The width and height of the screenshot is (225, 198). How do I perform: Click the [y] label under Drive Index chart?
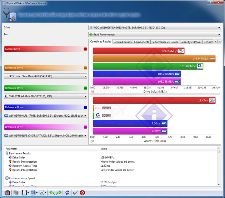click(92, 91)
